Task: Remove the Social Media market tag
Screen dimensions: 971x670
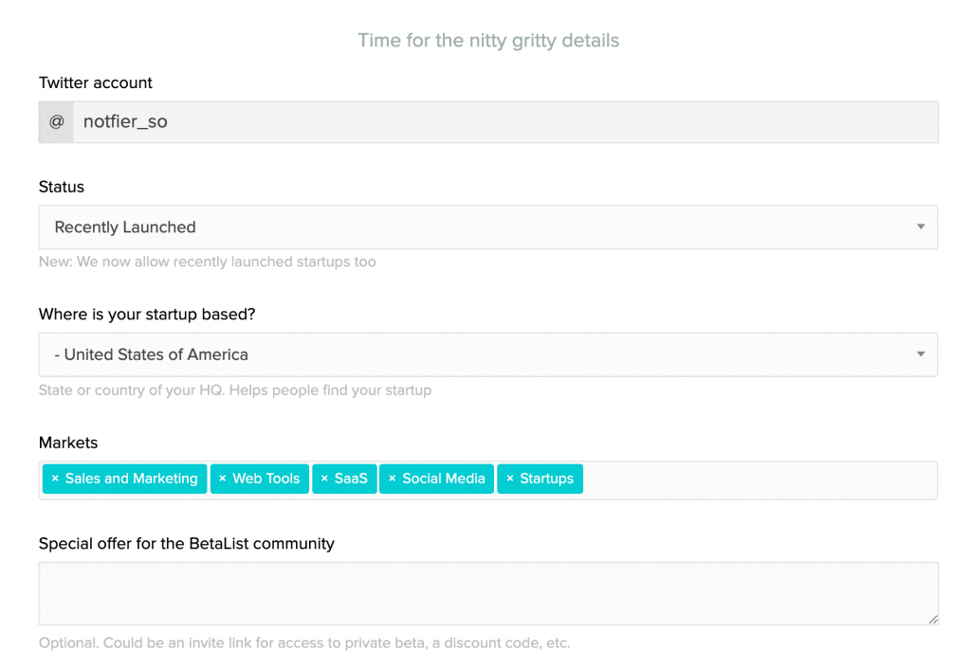Action: 392,479
